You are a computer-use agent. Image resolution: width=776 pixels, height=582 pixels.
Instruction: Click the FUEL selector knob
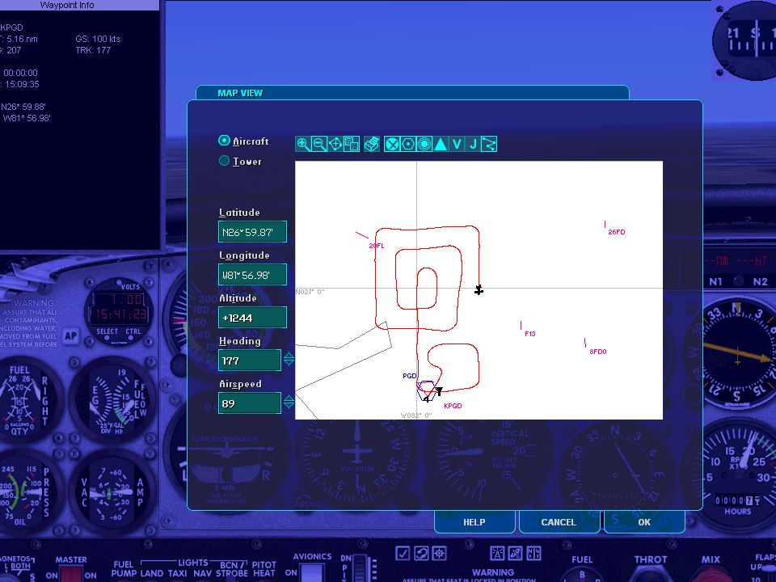[x=581, y=574]
